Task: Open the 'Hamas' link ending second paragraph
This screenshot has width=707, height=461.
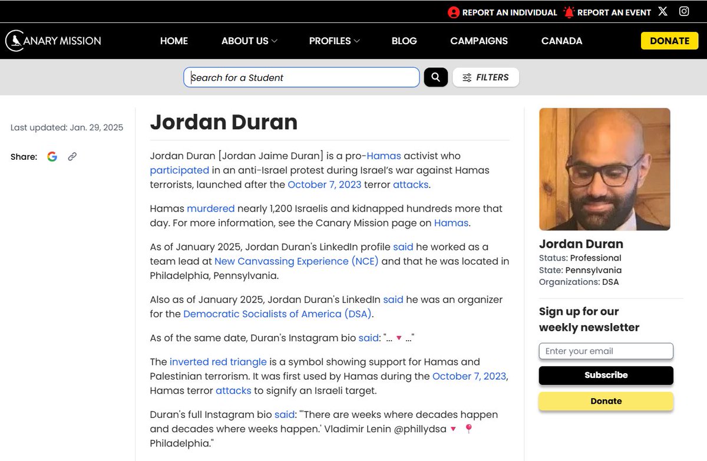Action: point(451,223)
